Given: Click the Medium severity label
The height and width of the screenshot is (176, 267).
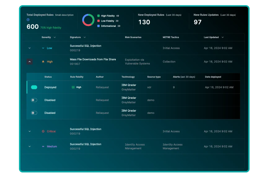Looking at the screenshot, I should (52, 146).
